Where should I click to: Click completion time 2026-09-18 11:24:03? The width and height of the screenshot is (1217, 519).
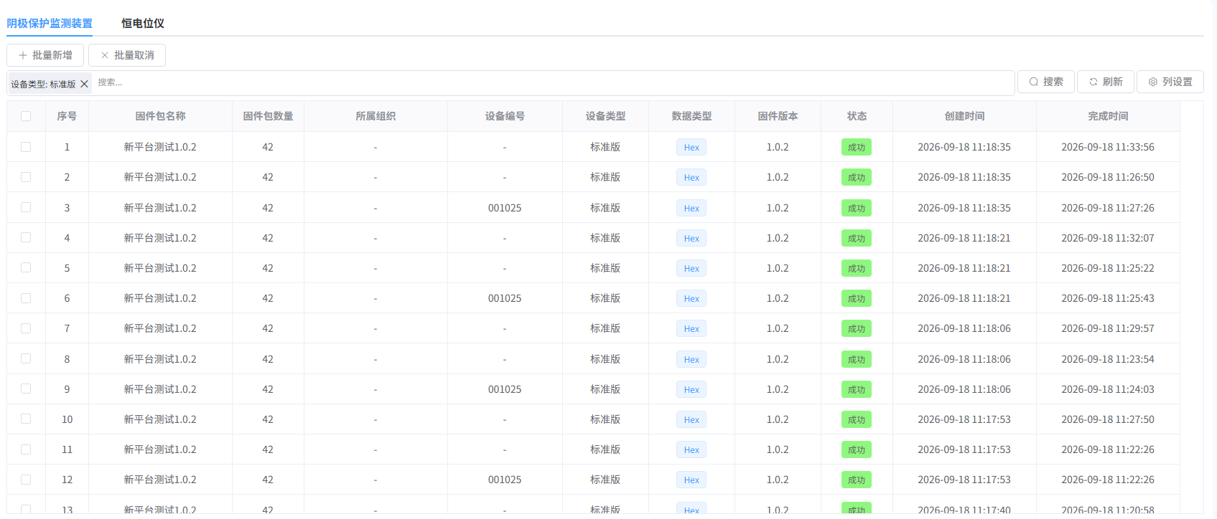pyautogui.click(x=1108, y=389)
